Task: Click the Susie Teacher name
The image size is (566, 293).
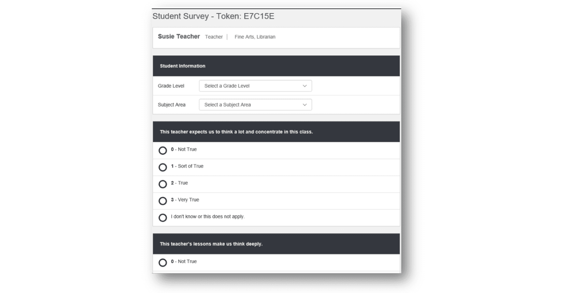Action: pyautogui.click(x=179, y=36)
